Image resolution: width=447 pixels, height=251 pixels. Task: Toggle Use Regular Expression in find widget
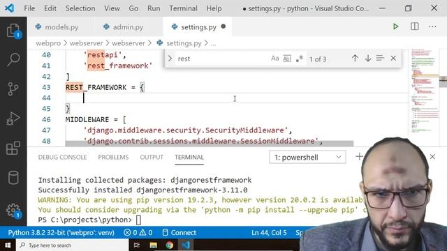tap(300, 59)
